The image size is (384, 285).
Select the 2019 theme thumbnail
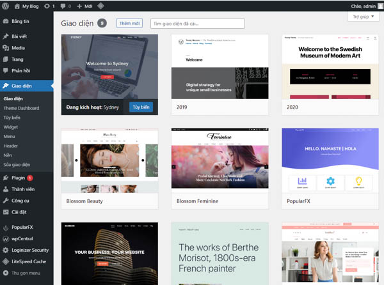220,66
